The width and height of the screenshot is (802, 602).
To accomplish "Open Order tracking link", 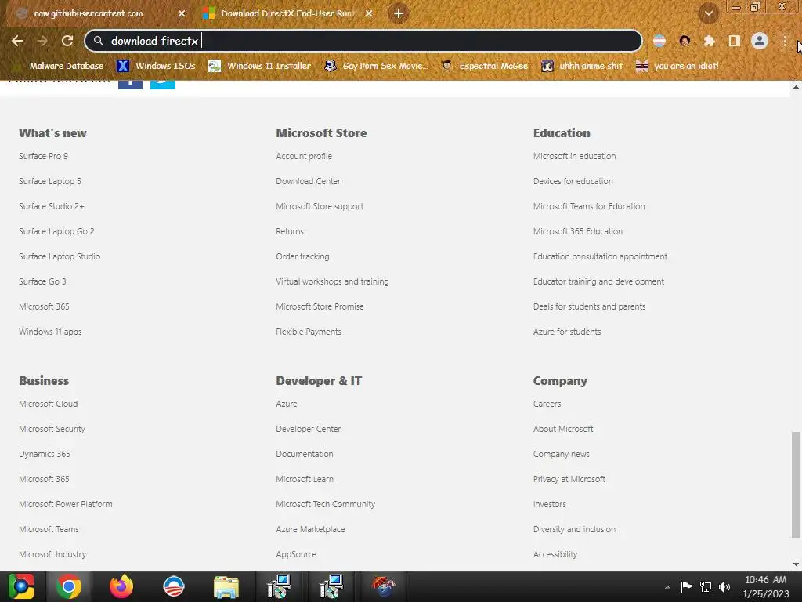I will (x=303, y=256).
